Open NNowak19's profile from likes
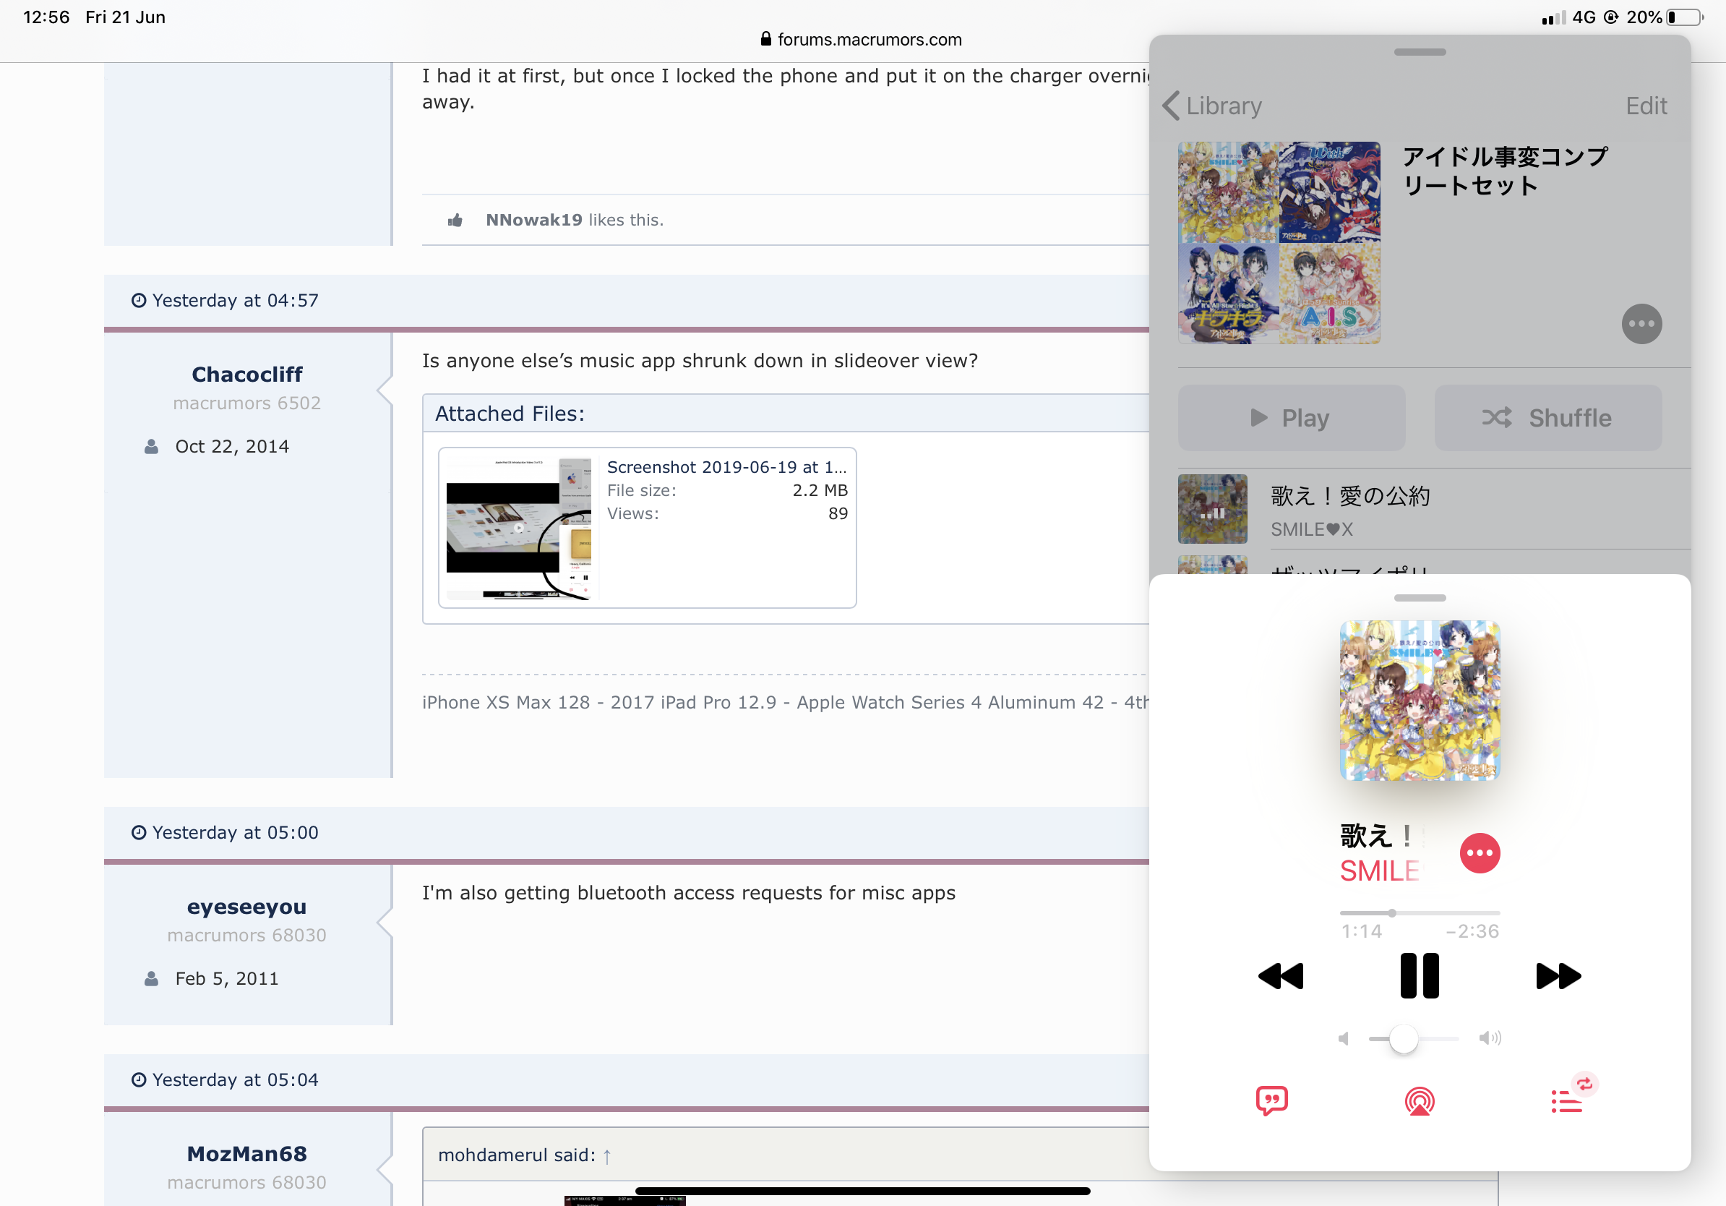The image size is (1726, 1206). click(x=533, y=220)
